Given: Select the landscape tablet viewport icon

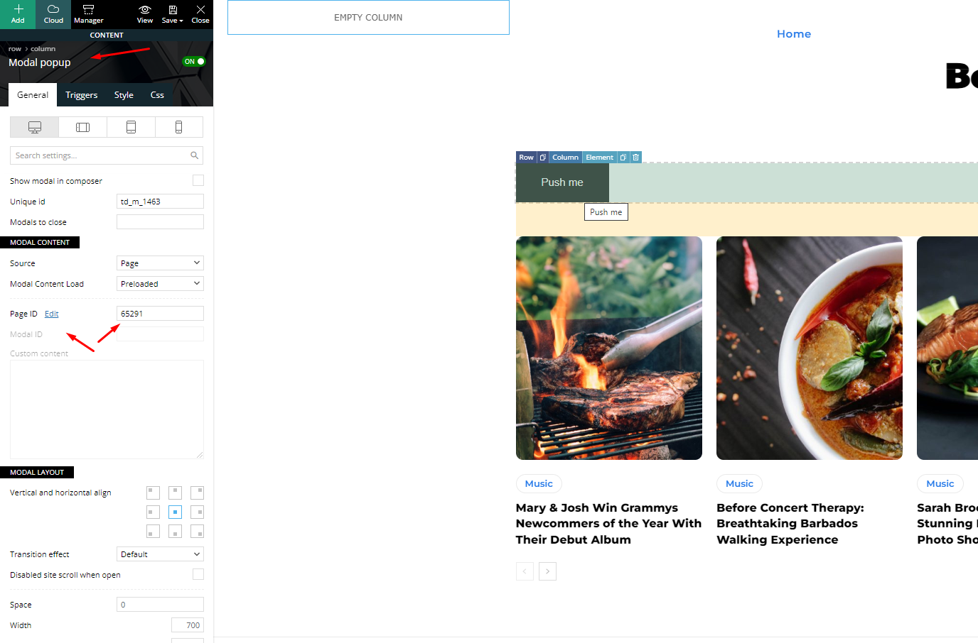Looking at the screenshot, I should [82, 127].
